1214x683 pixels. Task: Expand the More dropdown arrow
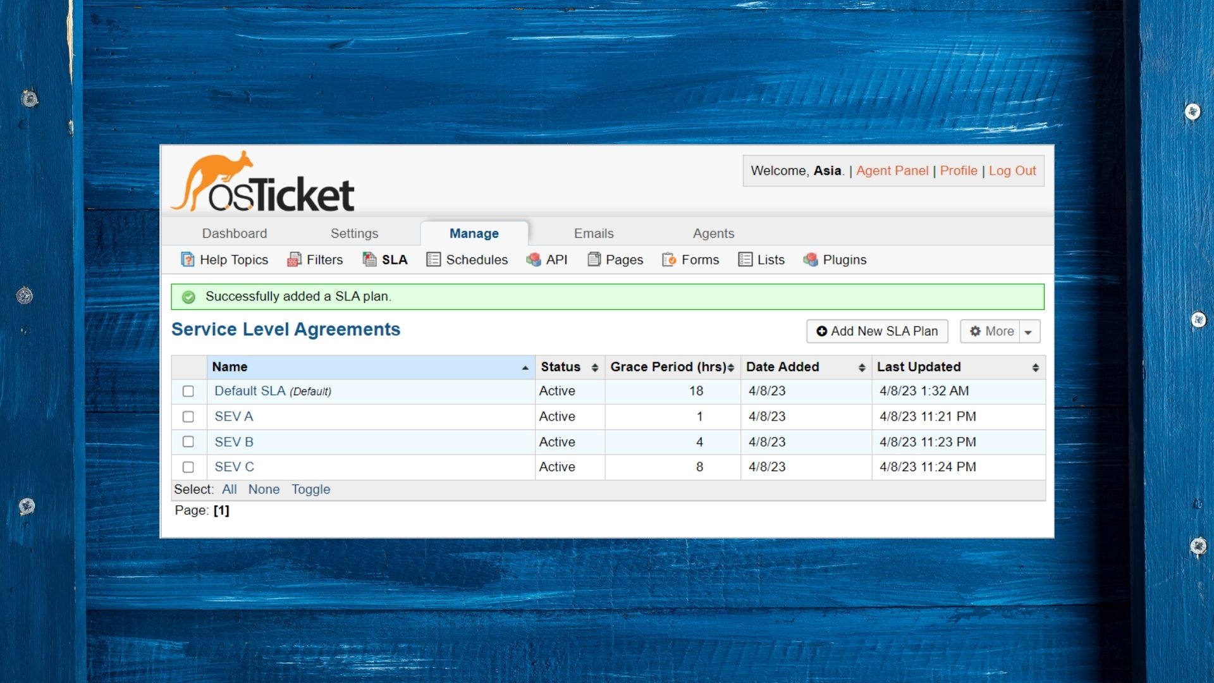(x=1028, y=331)
